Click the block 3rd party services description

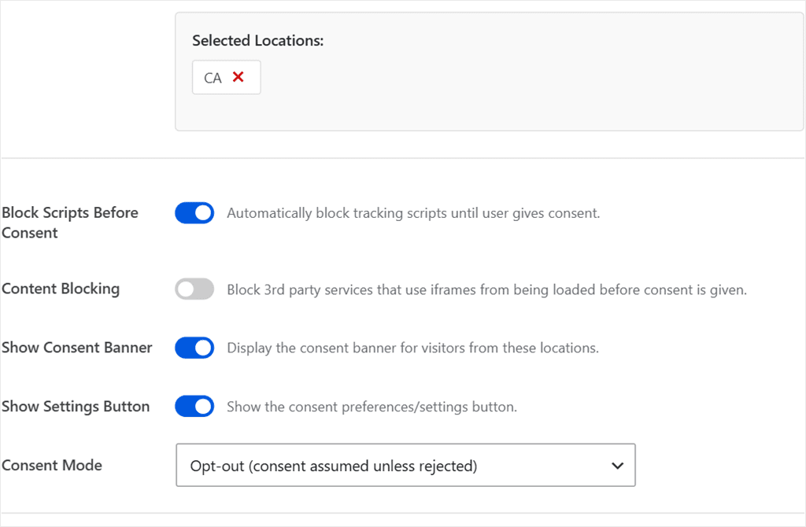point(486,289)
